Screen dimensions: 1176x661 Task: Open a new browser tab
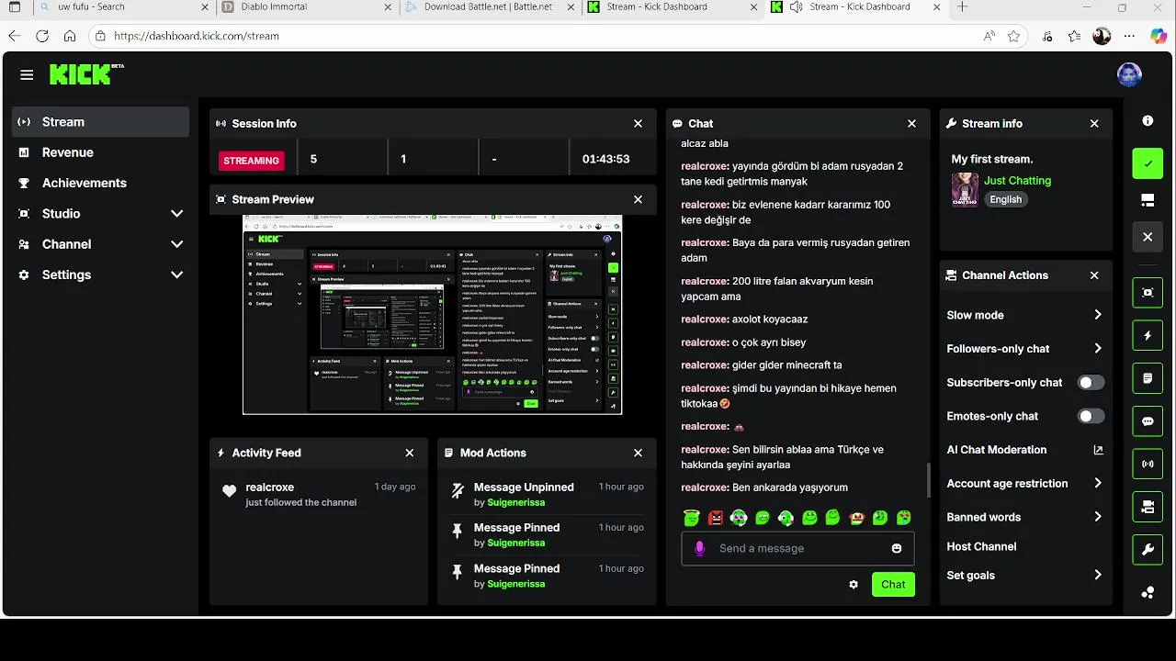point(962,7)
